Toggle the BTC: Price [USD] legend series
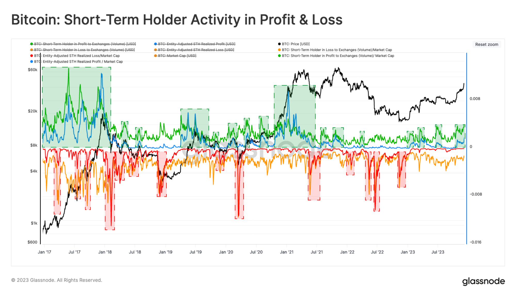516x297 pixels. (x=295, y=44)
